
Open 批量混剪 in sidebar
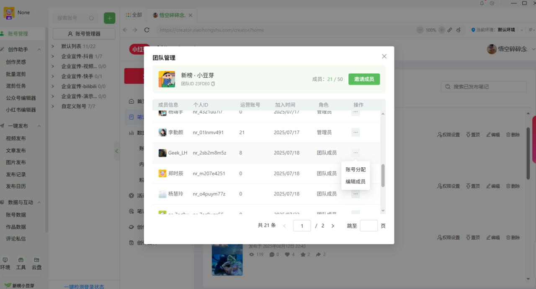click(x=16, y=74)
